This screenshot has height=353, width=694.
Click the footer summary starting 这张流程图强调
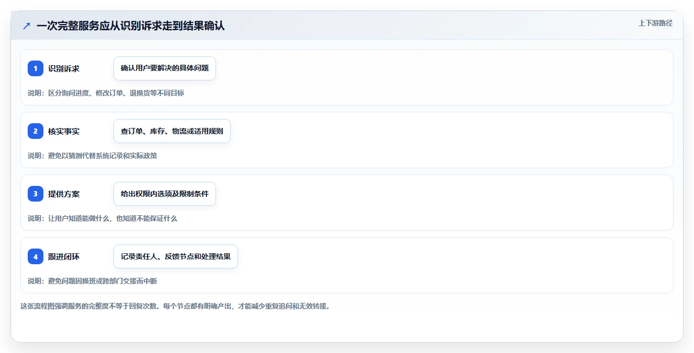pyautogui.click(x=175, y=306)
